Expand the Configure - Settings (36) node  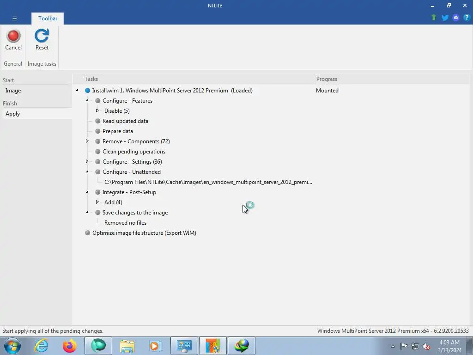point(87,161)
